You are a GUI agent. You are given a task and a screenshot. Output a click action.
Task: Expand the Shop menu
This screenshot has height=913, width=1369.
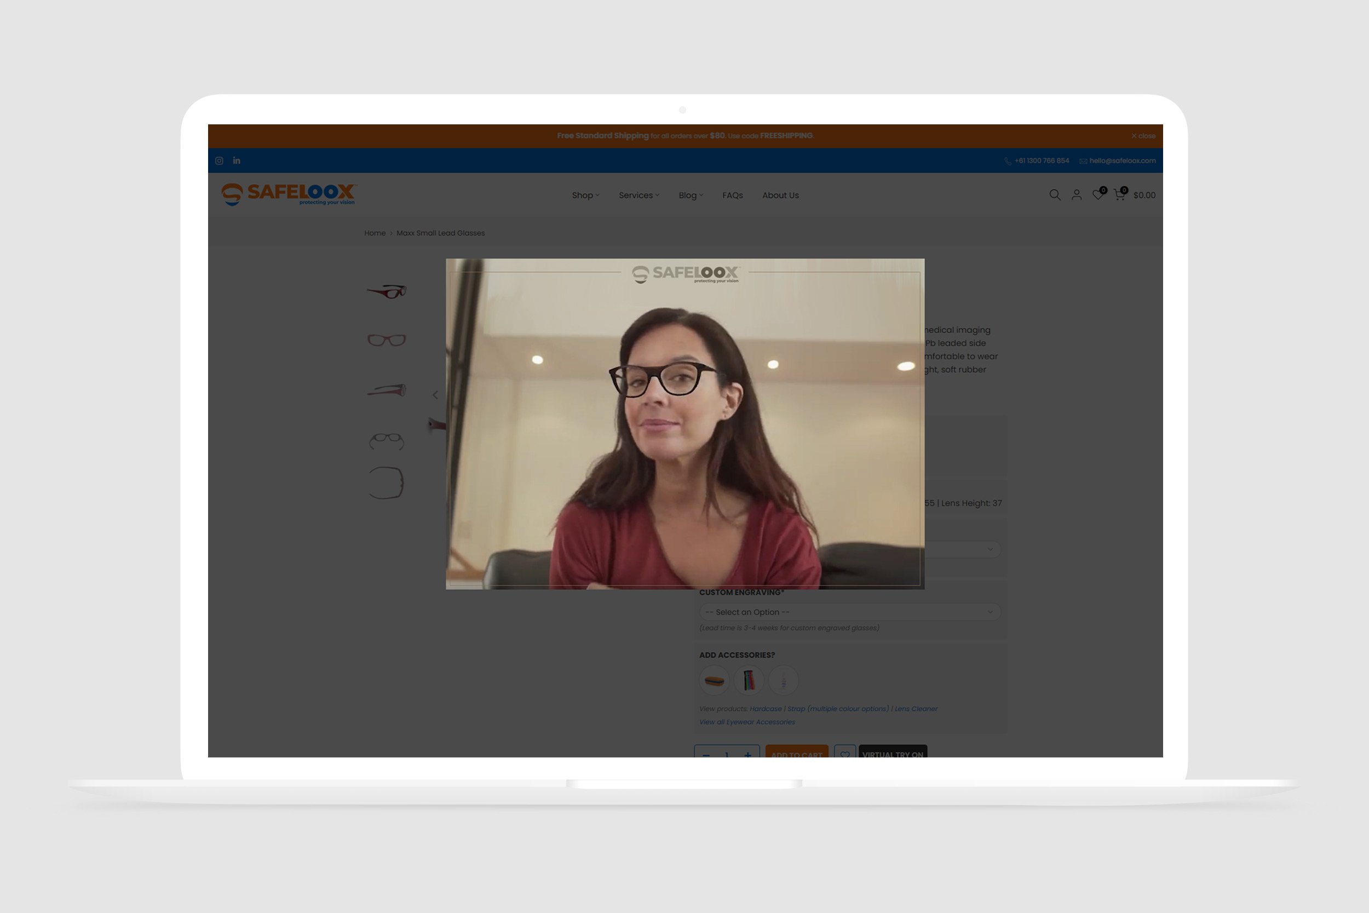(585, 196)
